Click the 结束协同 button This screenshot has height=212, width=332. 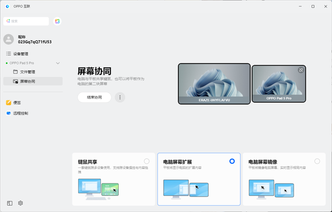[95, 97]
